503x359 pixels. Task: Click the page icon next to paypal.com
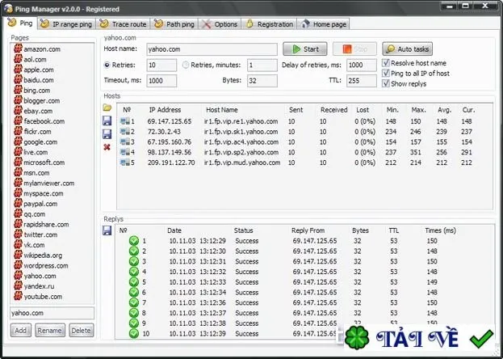[19, 204]
